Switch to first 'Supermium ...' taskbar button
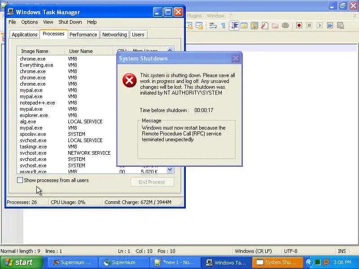 pyautogui.click(x=73, y=262)
